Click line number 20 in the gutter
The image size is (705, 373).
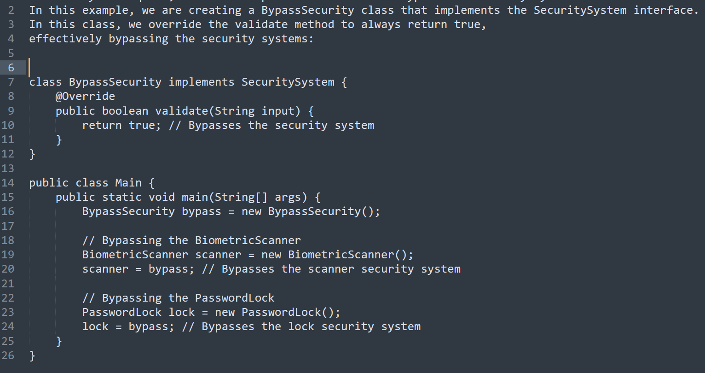(8, 269)
